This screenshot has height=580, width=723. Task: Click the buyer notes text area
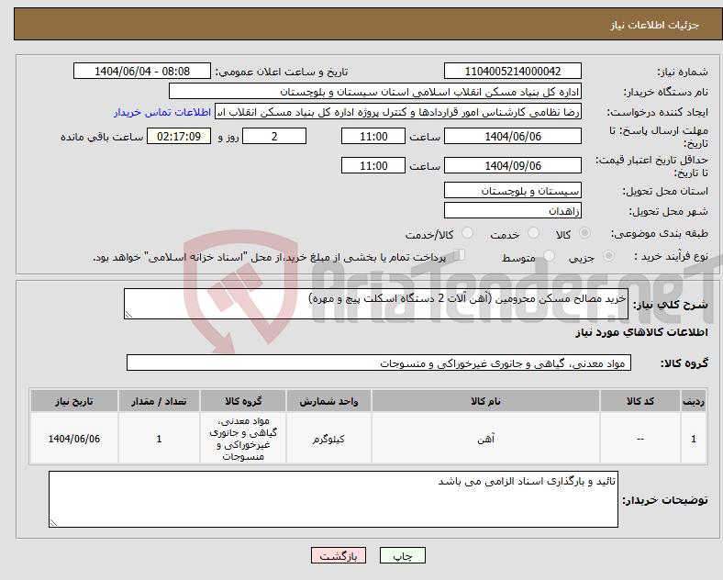tap(333, 499)
